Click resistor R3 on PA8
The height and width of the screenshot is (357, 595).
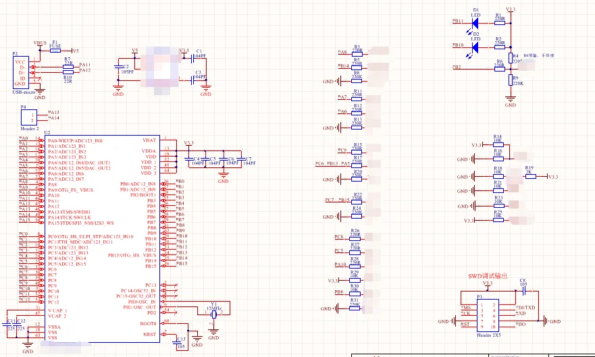357,54
